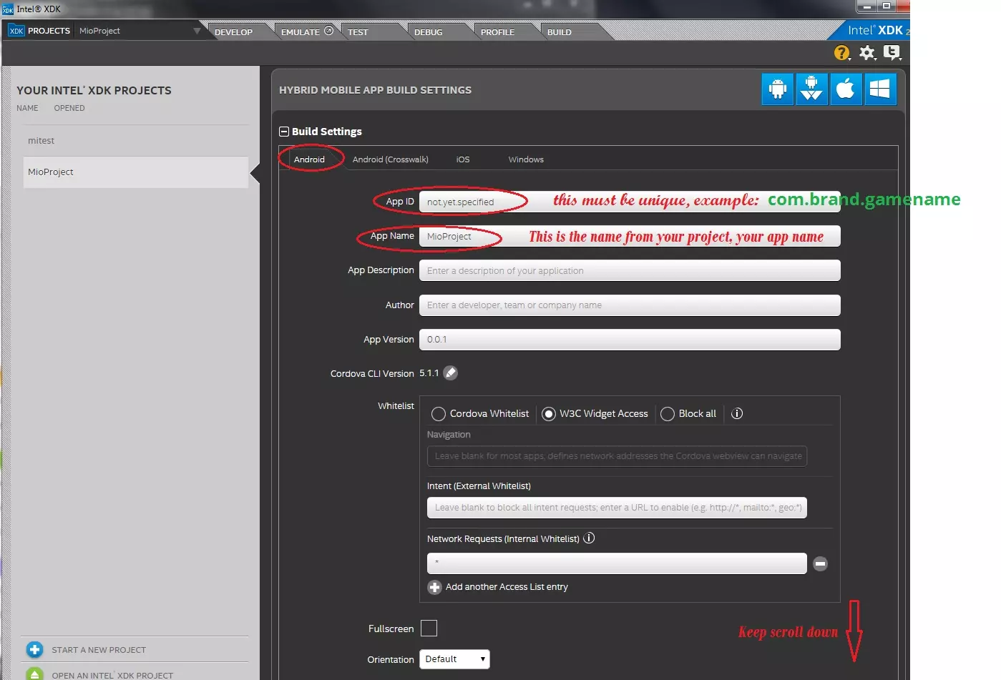Viewport: 1001px width, 680px height.
Task: Select the Cordova Whitelist radio button
Action: [x=439, y=414]
